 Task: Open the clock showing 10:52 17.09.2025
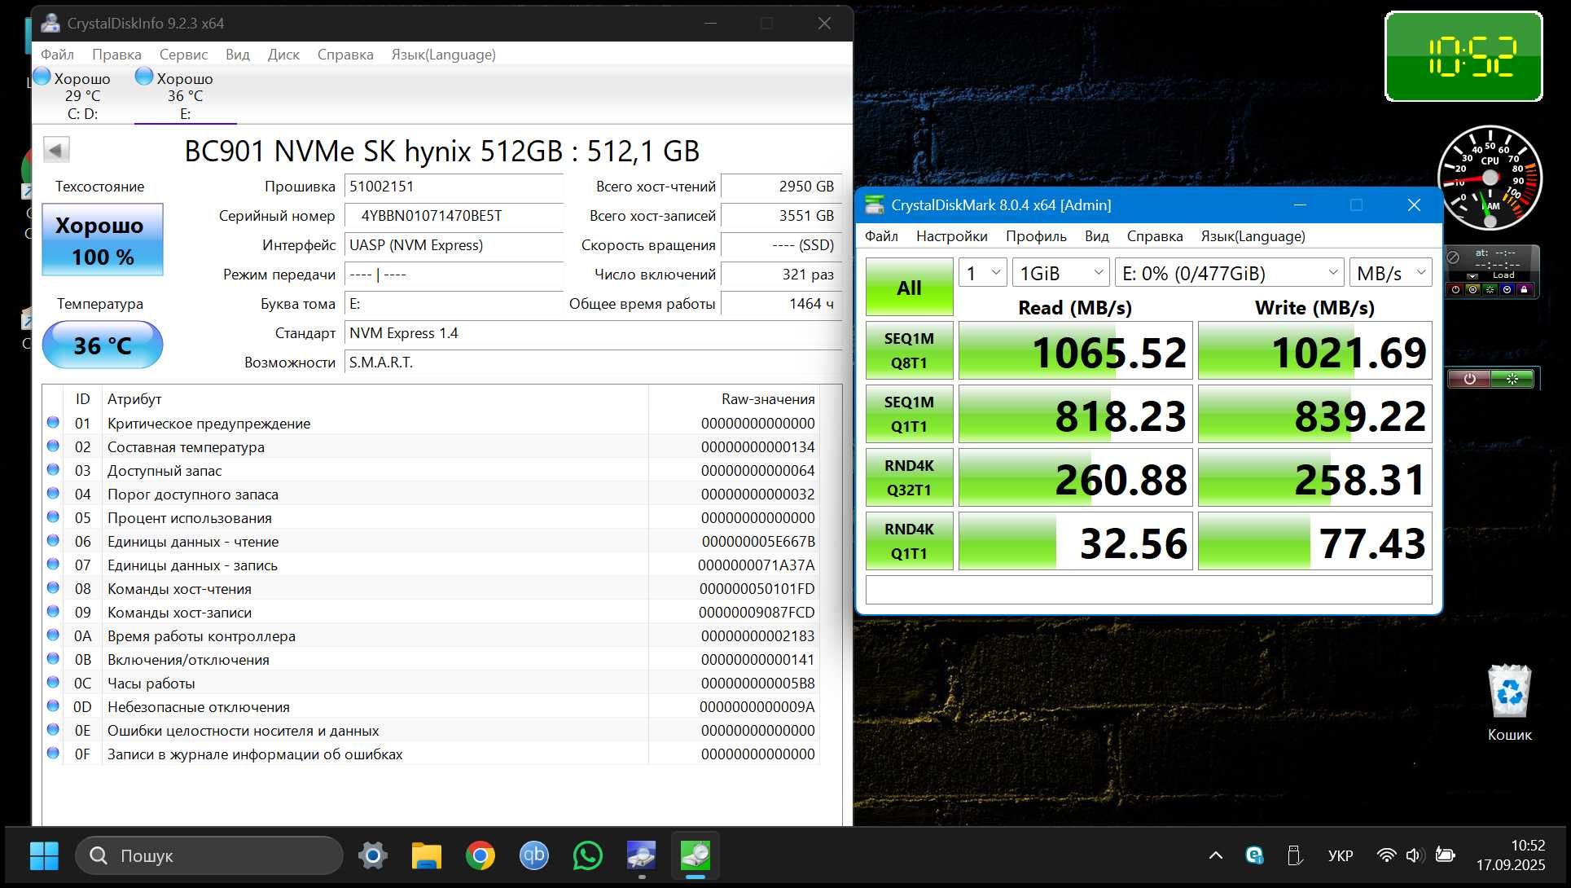[x=1511, y=855]
